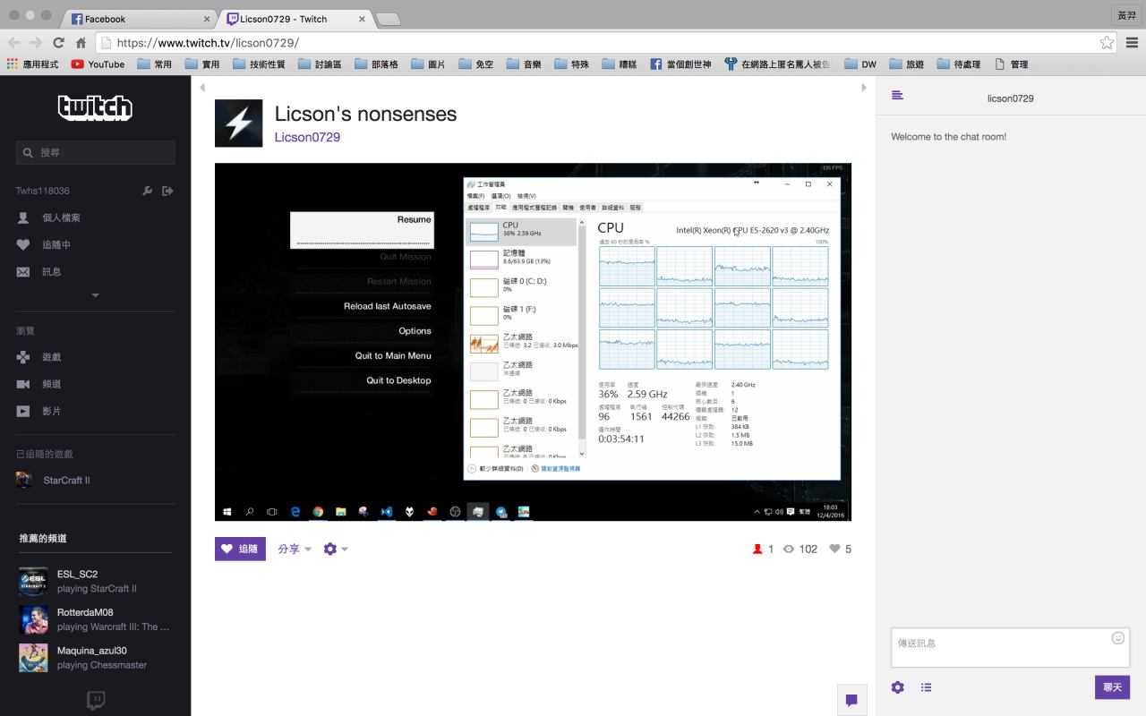Open a new browser tab
This screenshot has width=1146, height=716.
[388, 19]
